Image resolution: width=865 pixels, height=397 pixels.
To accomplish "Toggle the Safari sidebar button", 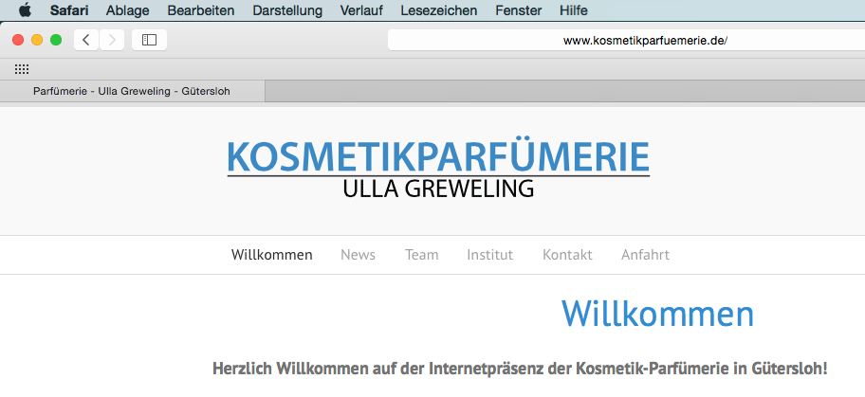I will 149,40.
